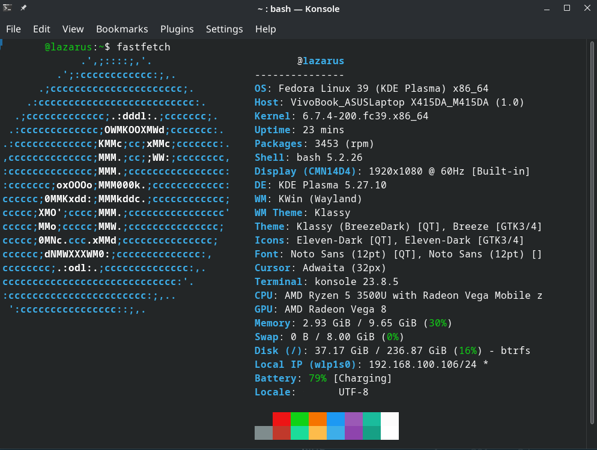This screenshot has width=597, height=450.
Task: Open the File menu
Action: (13, 29)
